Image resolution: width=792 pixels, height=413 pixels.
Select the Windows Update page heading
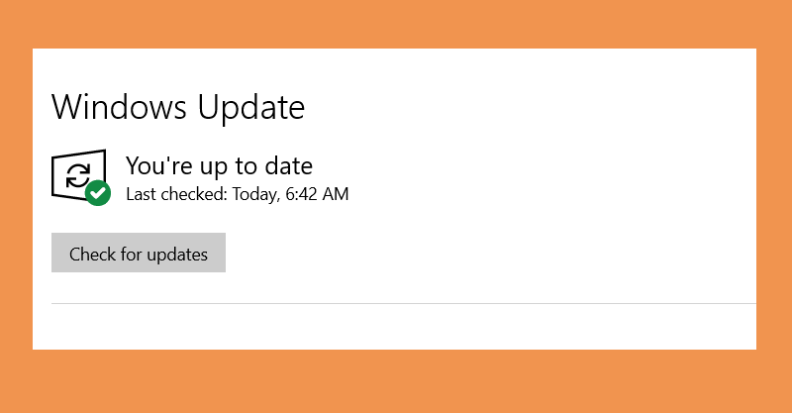tap(178, 107)
